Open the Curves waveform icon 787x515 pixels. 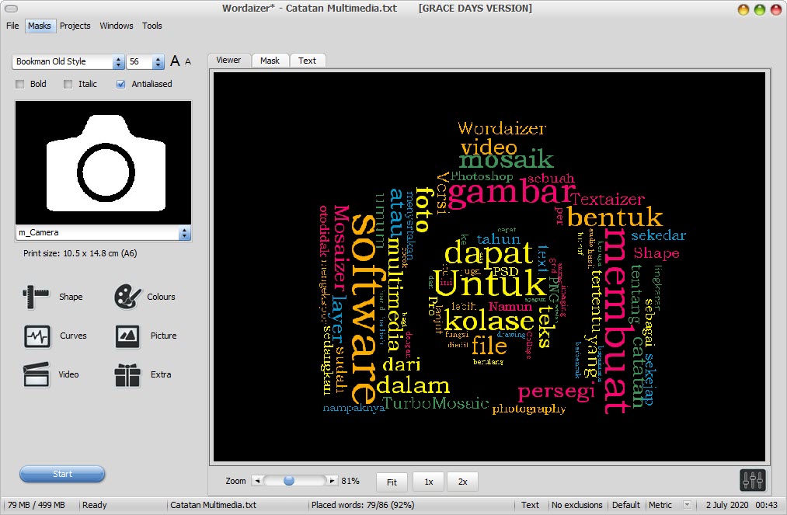[x=37, y=336]
